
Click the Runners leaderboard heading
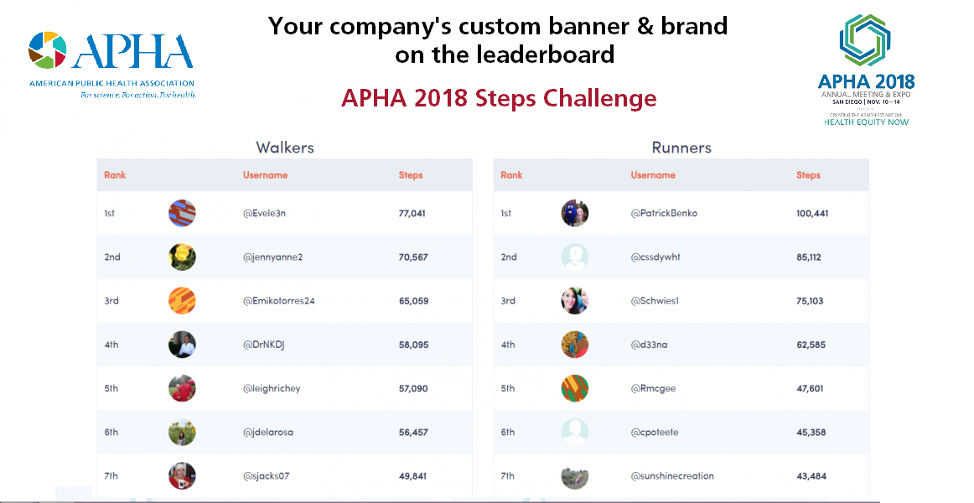[681, 148]
